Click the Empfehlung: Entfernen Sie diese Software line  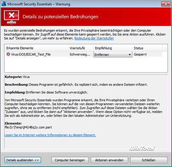46,92
